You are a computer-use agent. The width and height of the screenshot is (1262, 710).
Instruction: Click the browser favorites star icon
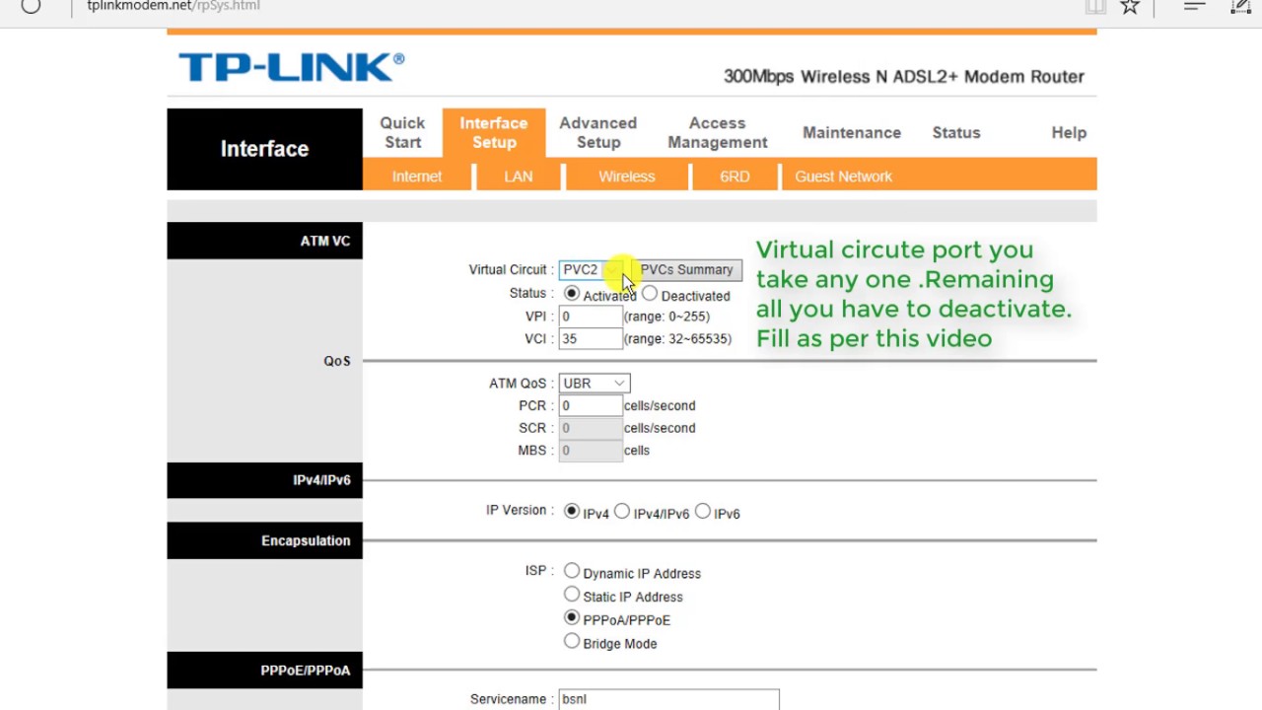point(1130,6)
